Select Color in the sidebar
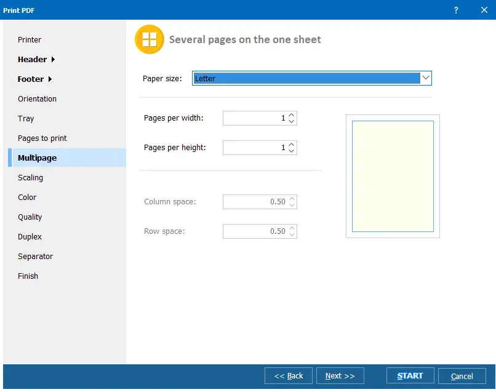 (x=26, y=197)
